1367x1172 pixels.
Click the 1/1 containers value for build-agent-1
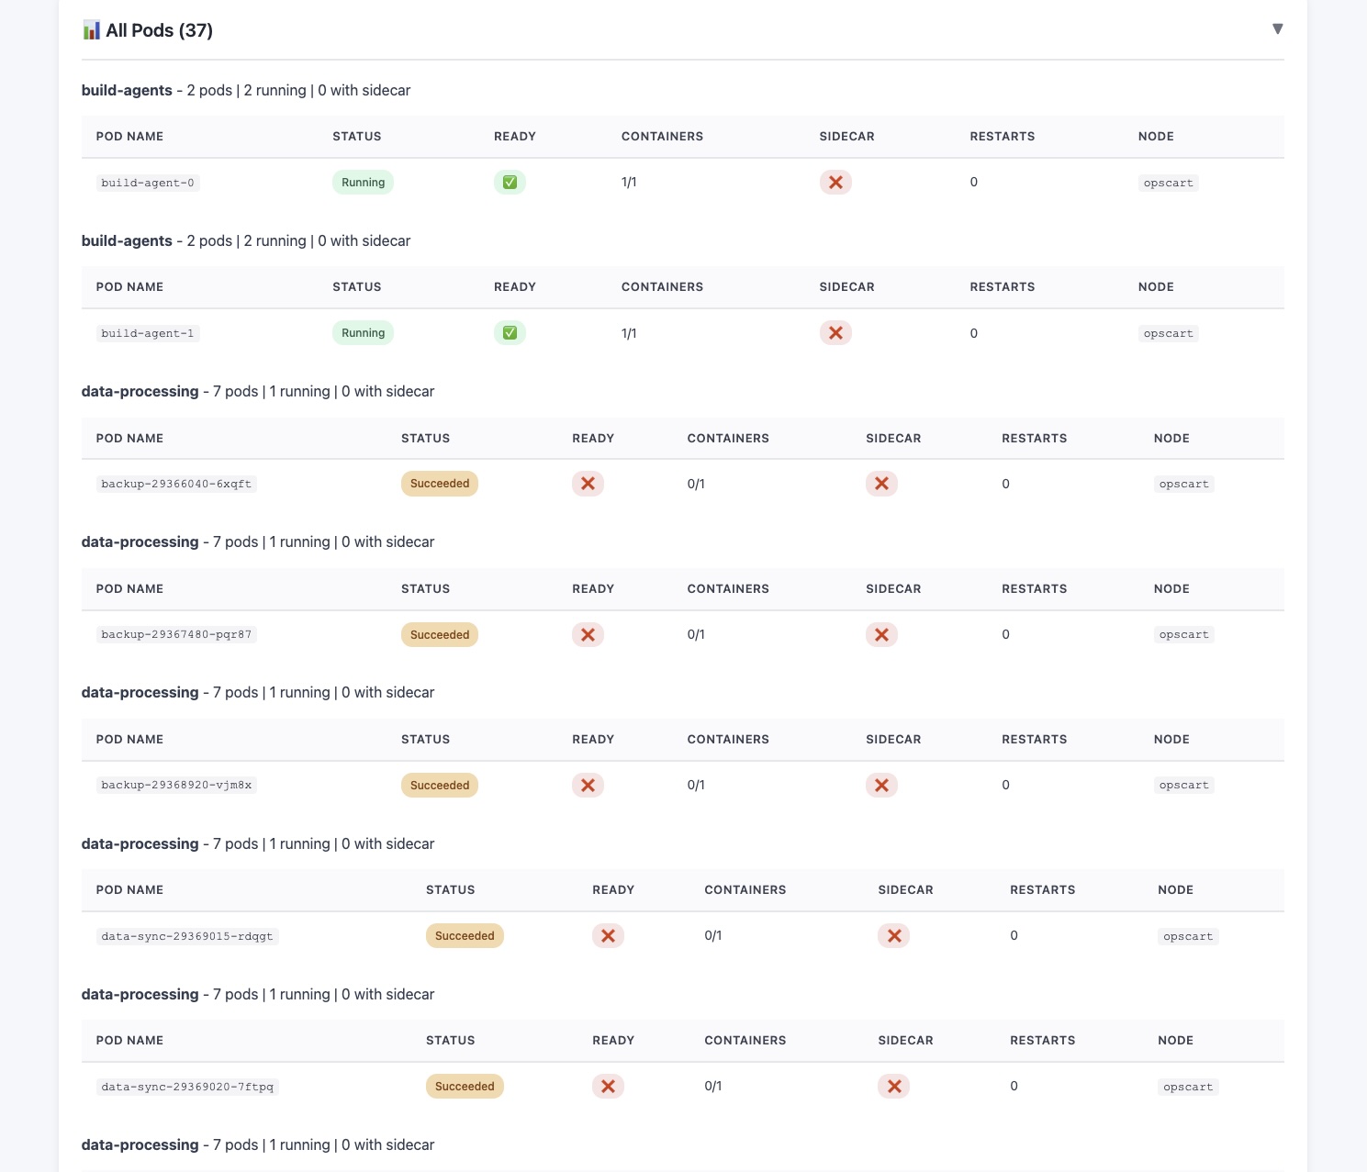pos(629,333)
